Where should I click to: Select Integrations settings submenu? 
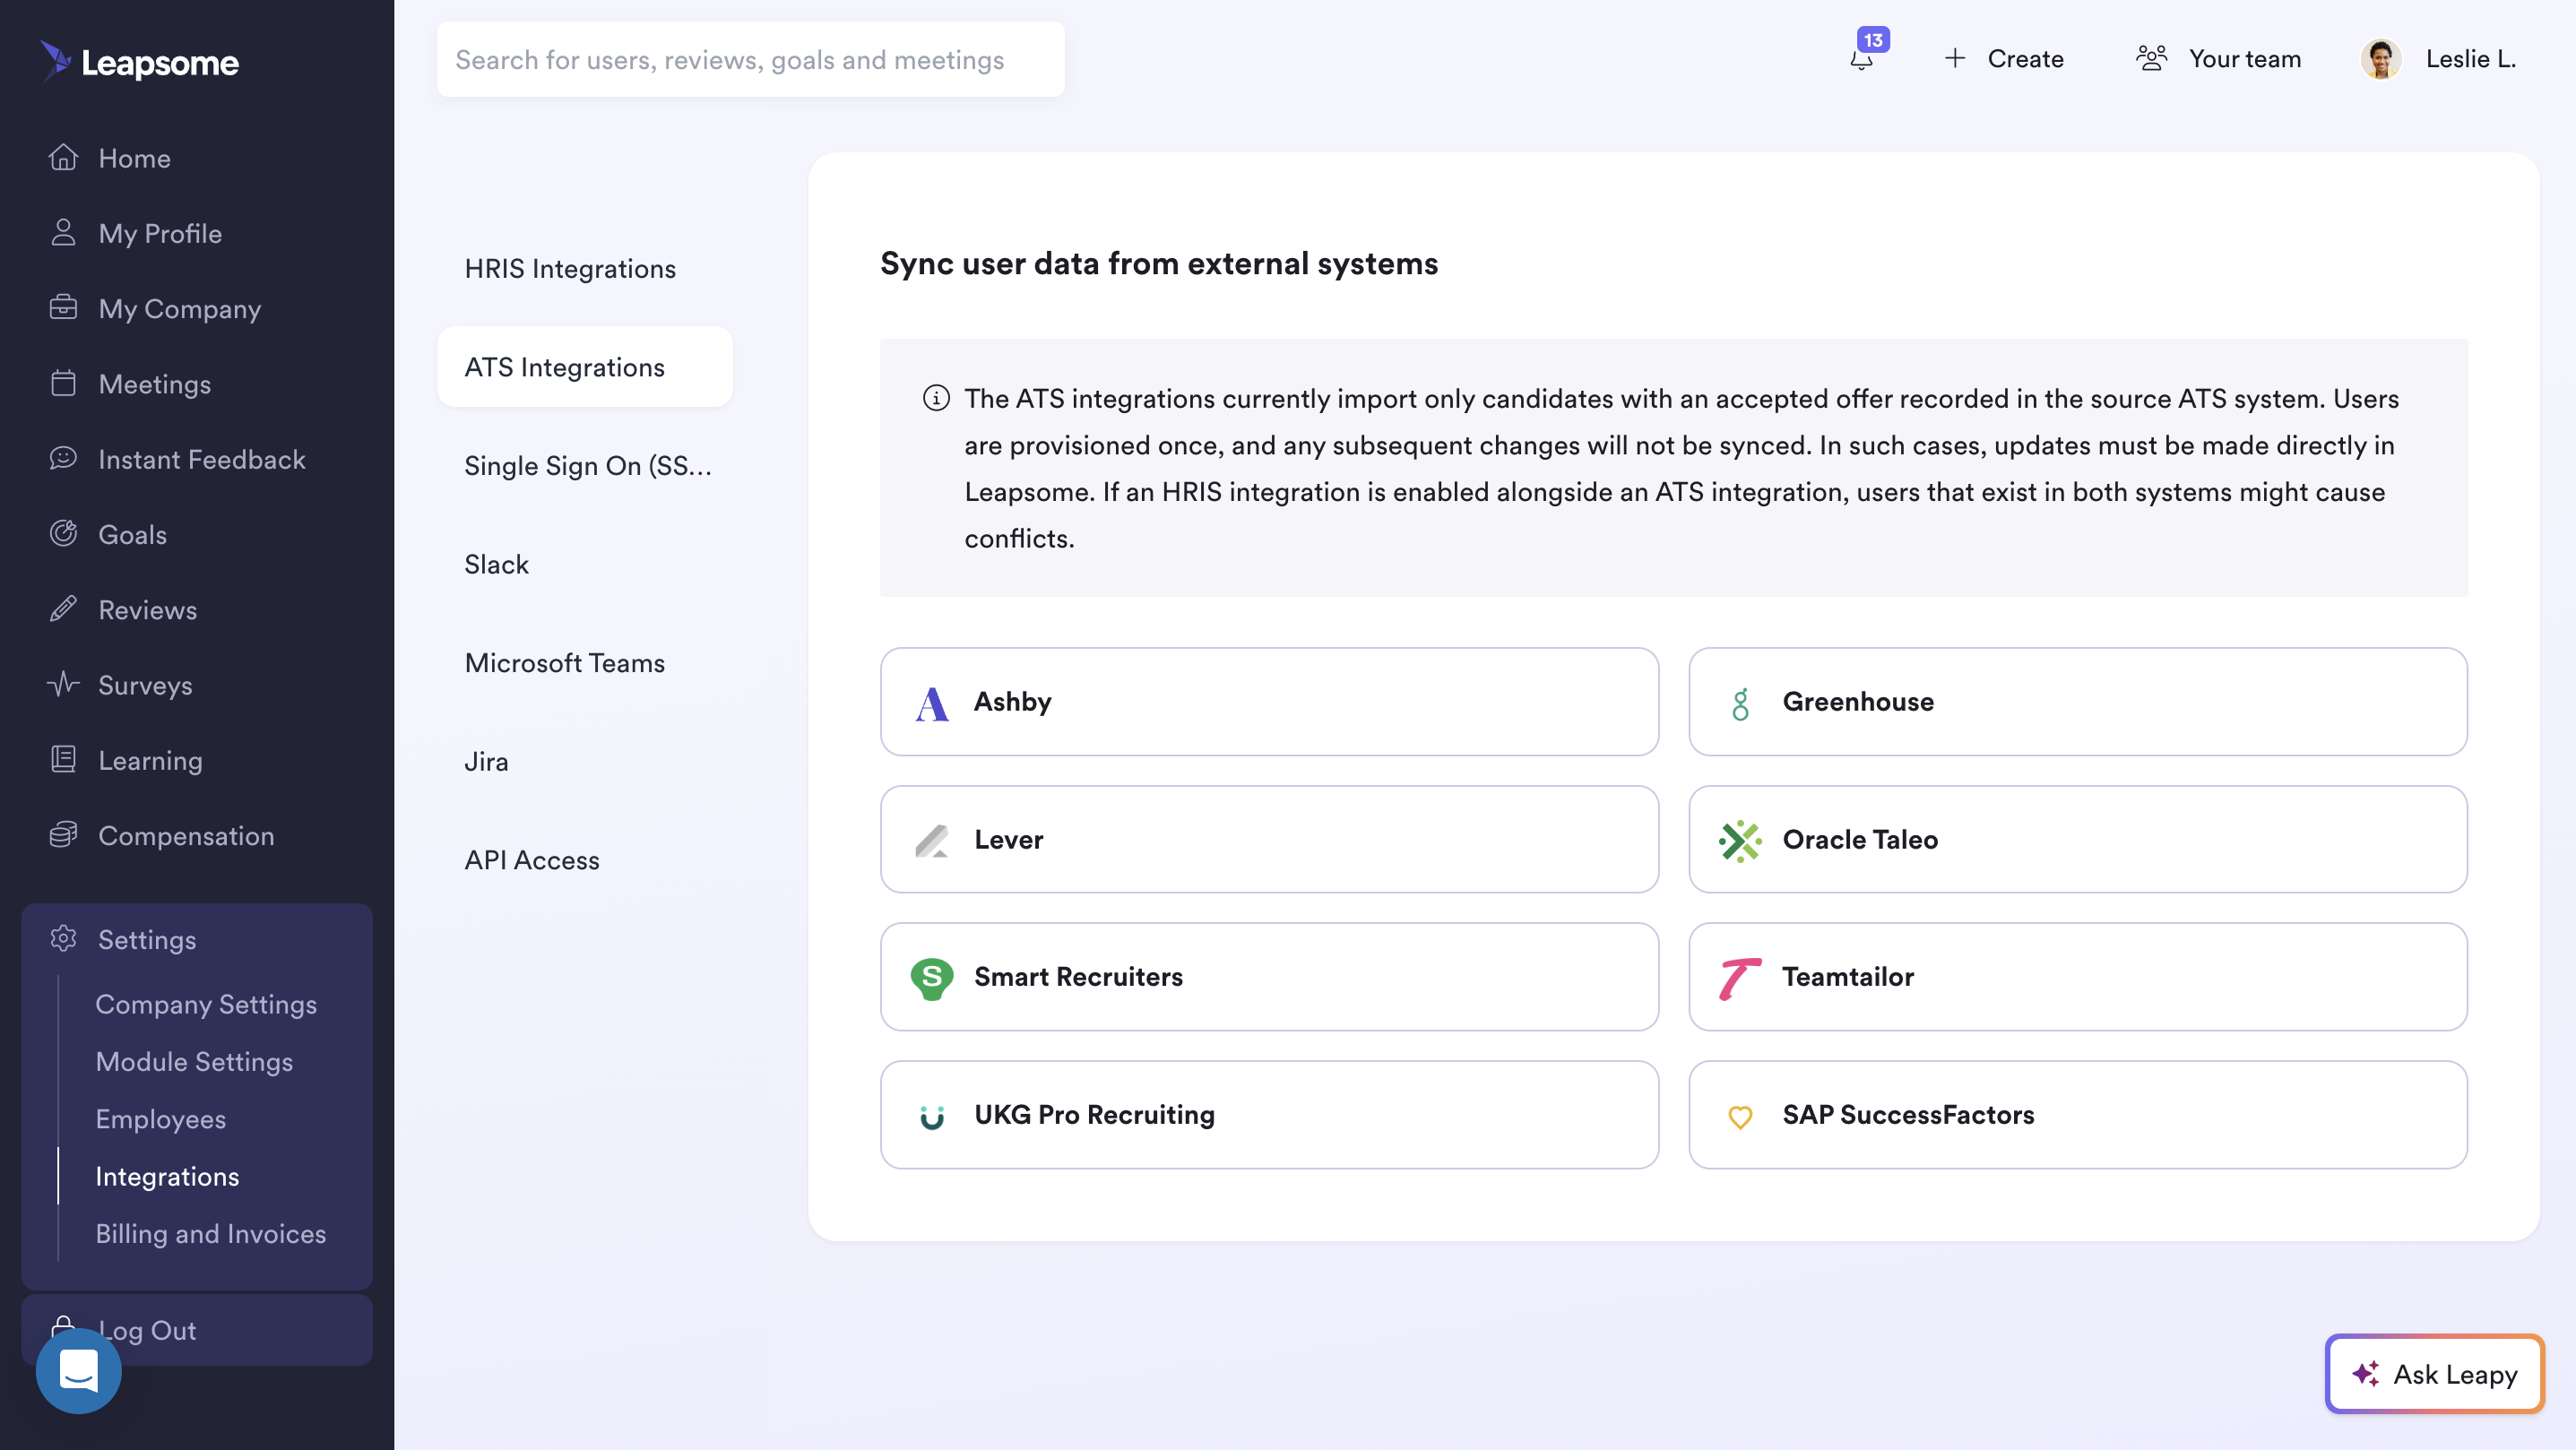point(167,1176)
